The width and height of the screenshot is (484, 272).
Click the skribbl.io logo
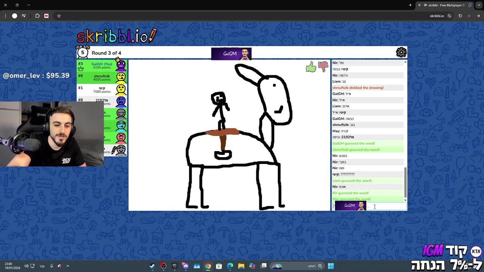[116, 36]
